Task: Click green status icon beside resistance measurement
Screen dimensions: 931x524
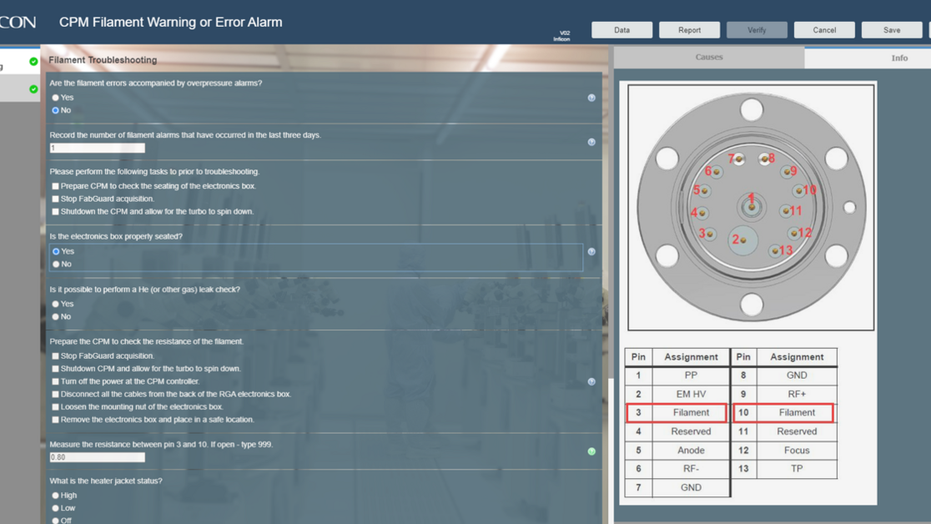Action: 591,451
